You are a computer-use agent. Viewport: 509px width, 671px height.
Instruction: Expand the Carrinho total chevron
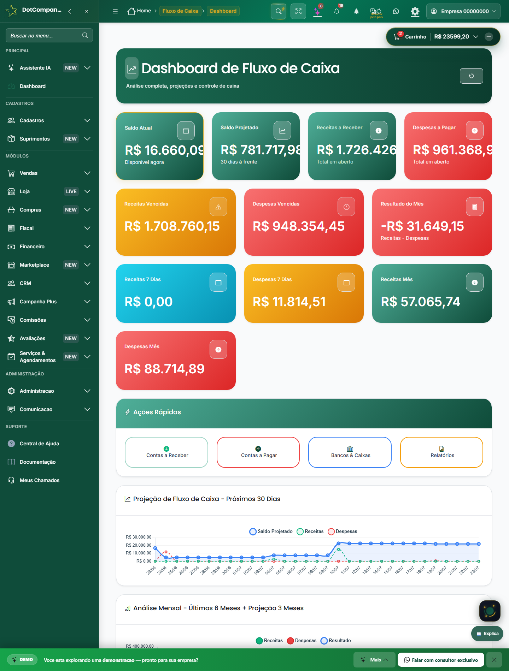tap(476, 37)
